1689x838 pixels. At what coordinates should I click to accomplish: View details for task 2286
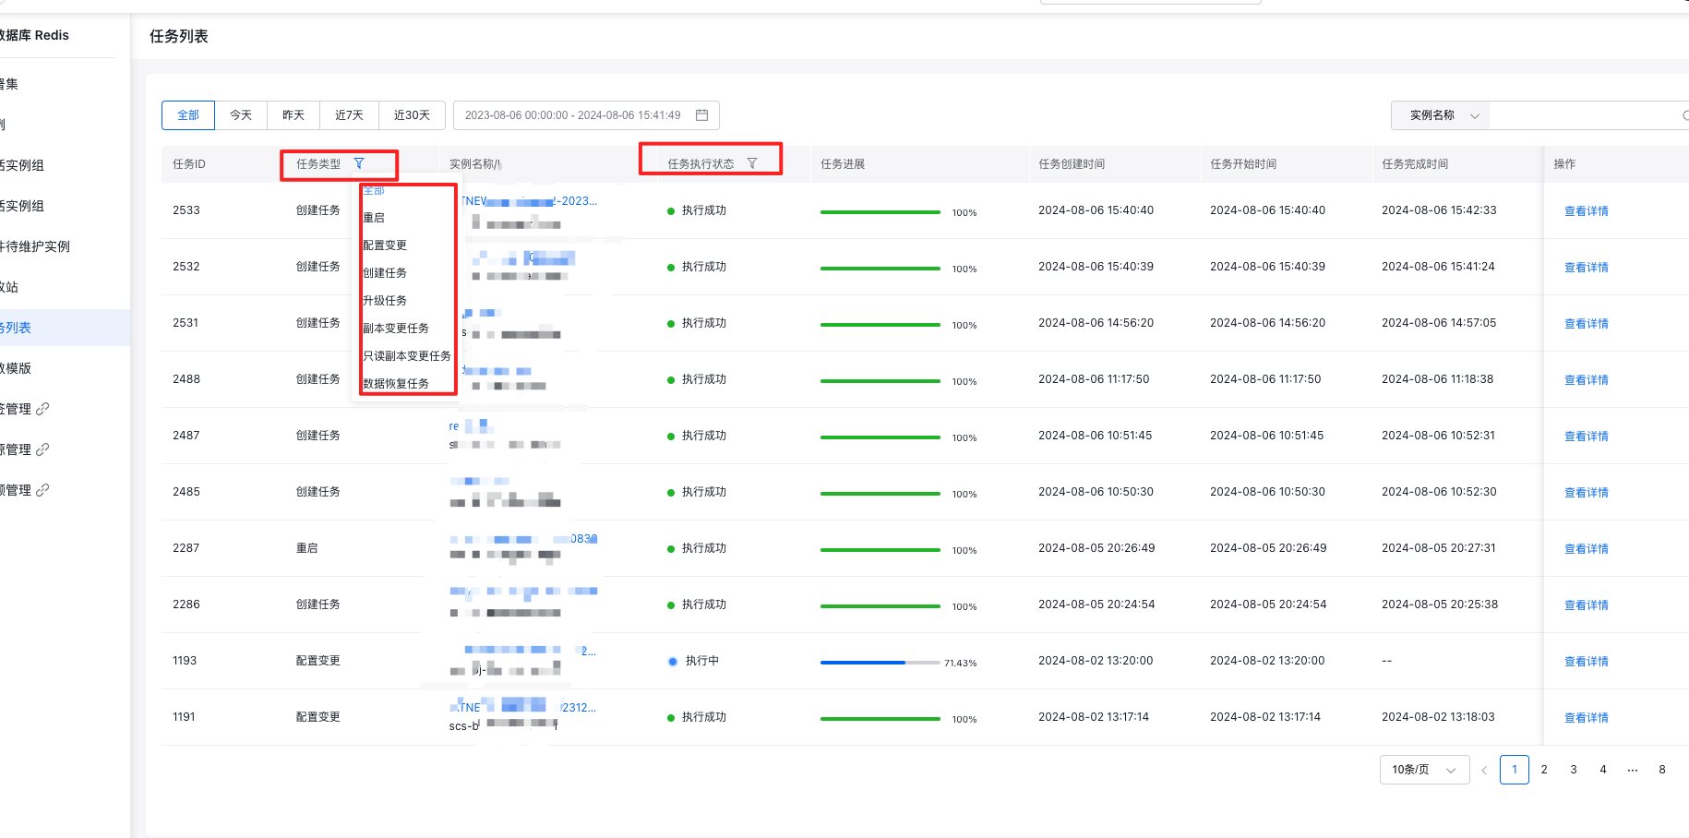coord(1586,605)
